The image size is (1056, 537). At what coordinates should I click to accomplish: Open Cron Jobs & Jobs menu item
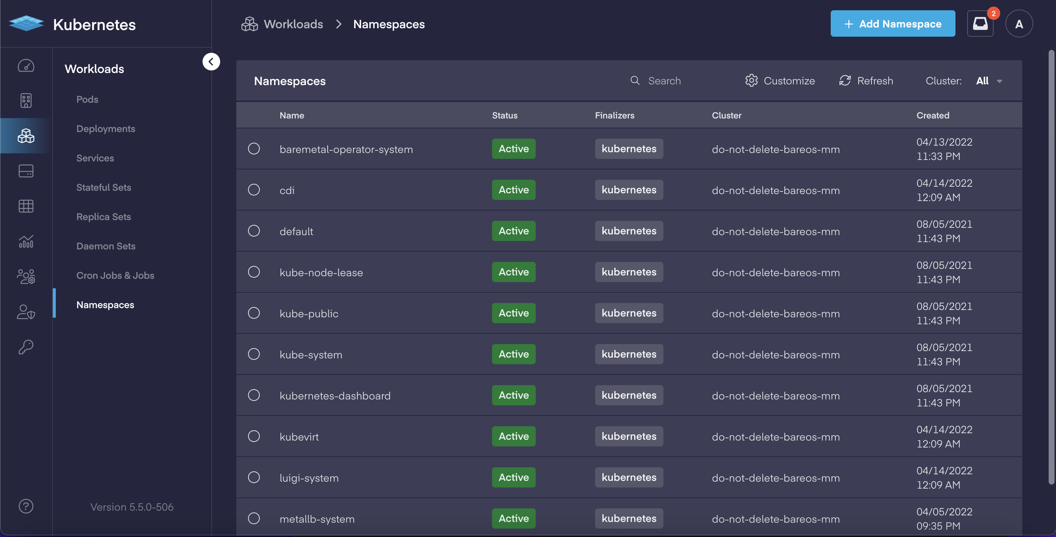click(115, 275)
